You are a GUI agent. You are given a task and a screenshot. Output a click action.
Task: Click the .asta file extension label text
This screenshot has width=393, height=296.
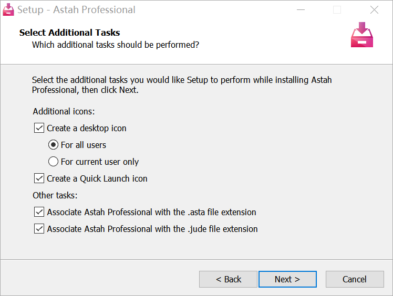coord(151,212)
